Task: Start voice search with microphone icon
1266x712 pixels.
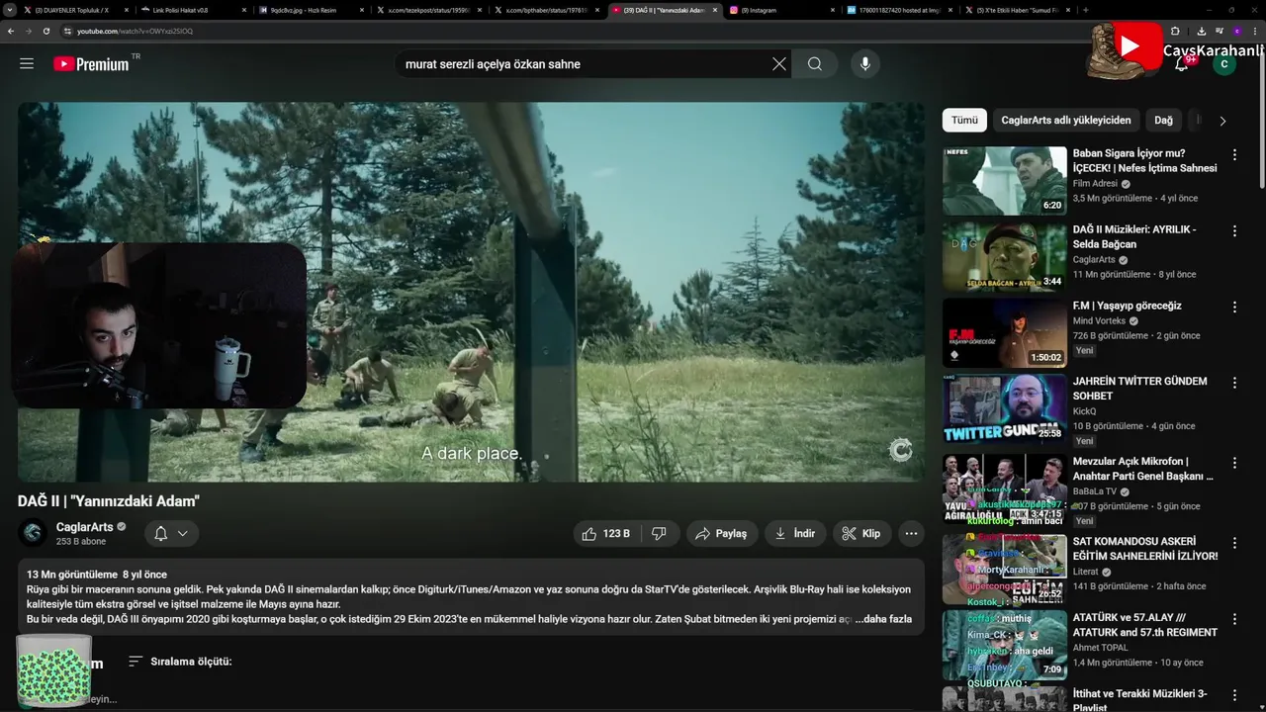Action: click(865, 64)
